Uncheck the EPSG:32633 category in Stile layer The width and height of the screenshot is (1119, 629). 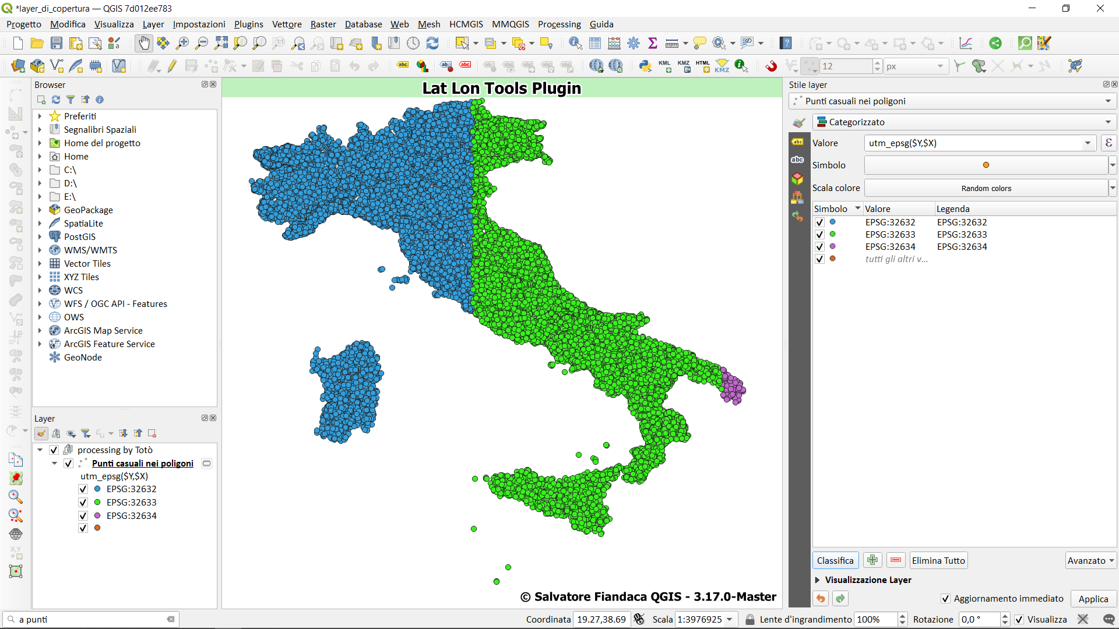(820, 234)
